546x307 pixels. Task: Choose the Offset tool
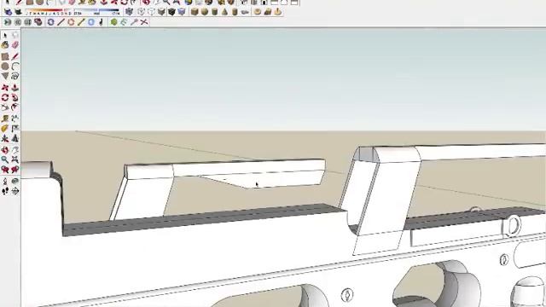(x=15, y=107)
